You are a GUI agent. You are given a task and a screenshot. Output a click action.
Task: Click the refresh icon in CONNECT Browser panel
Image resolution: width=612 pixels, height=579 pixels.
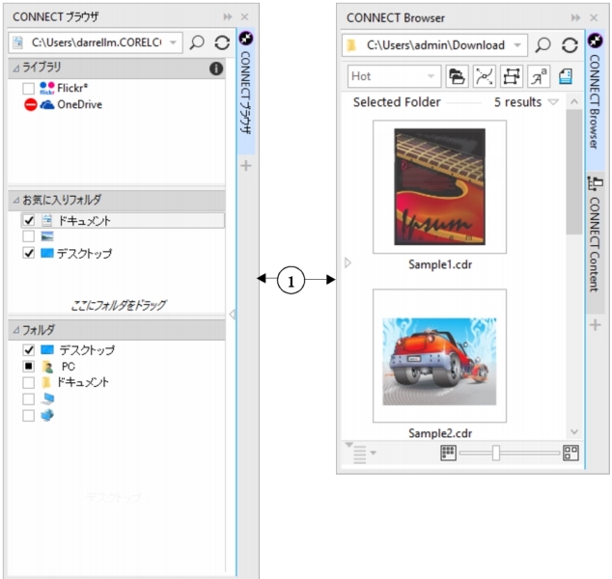coord(570,44)
